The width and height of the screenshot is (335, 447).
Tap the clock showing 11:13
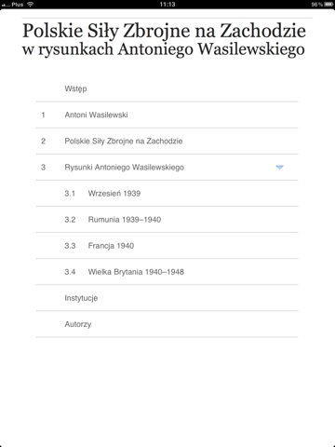[x=167, y=5]
